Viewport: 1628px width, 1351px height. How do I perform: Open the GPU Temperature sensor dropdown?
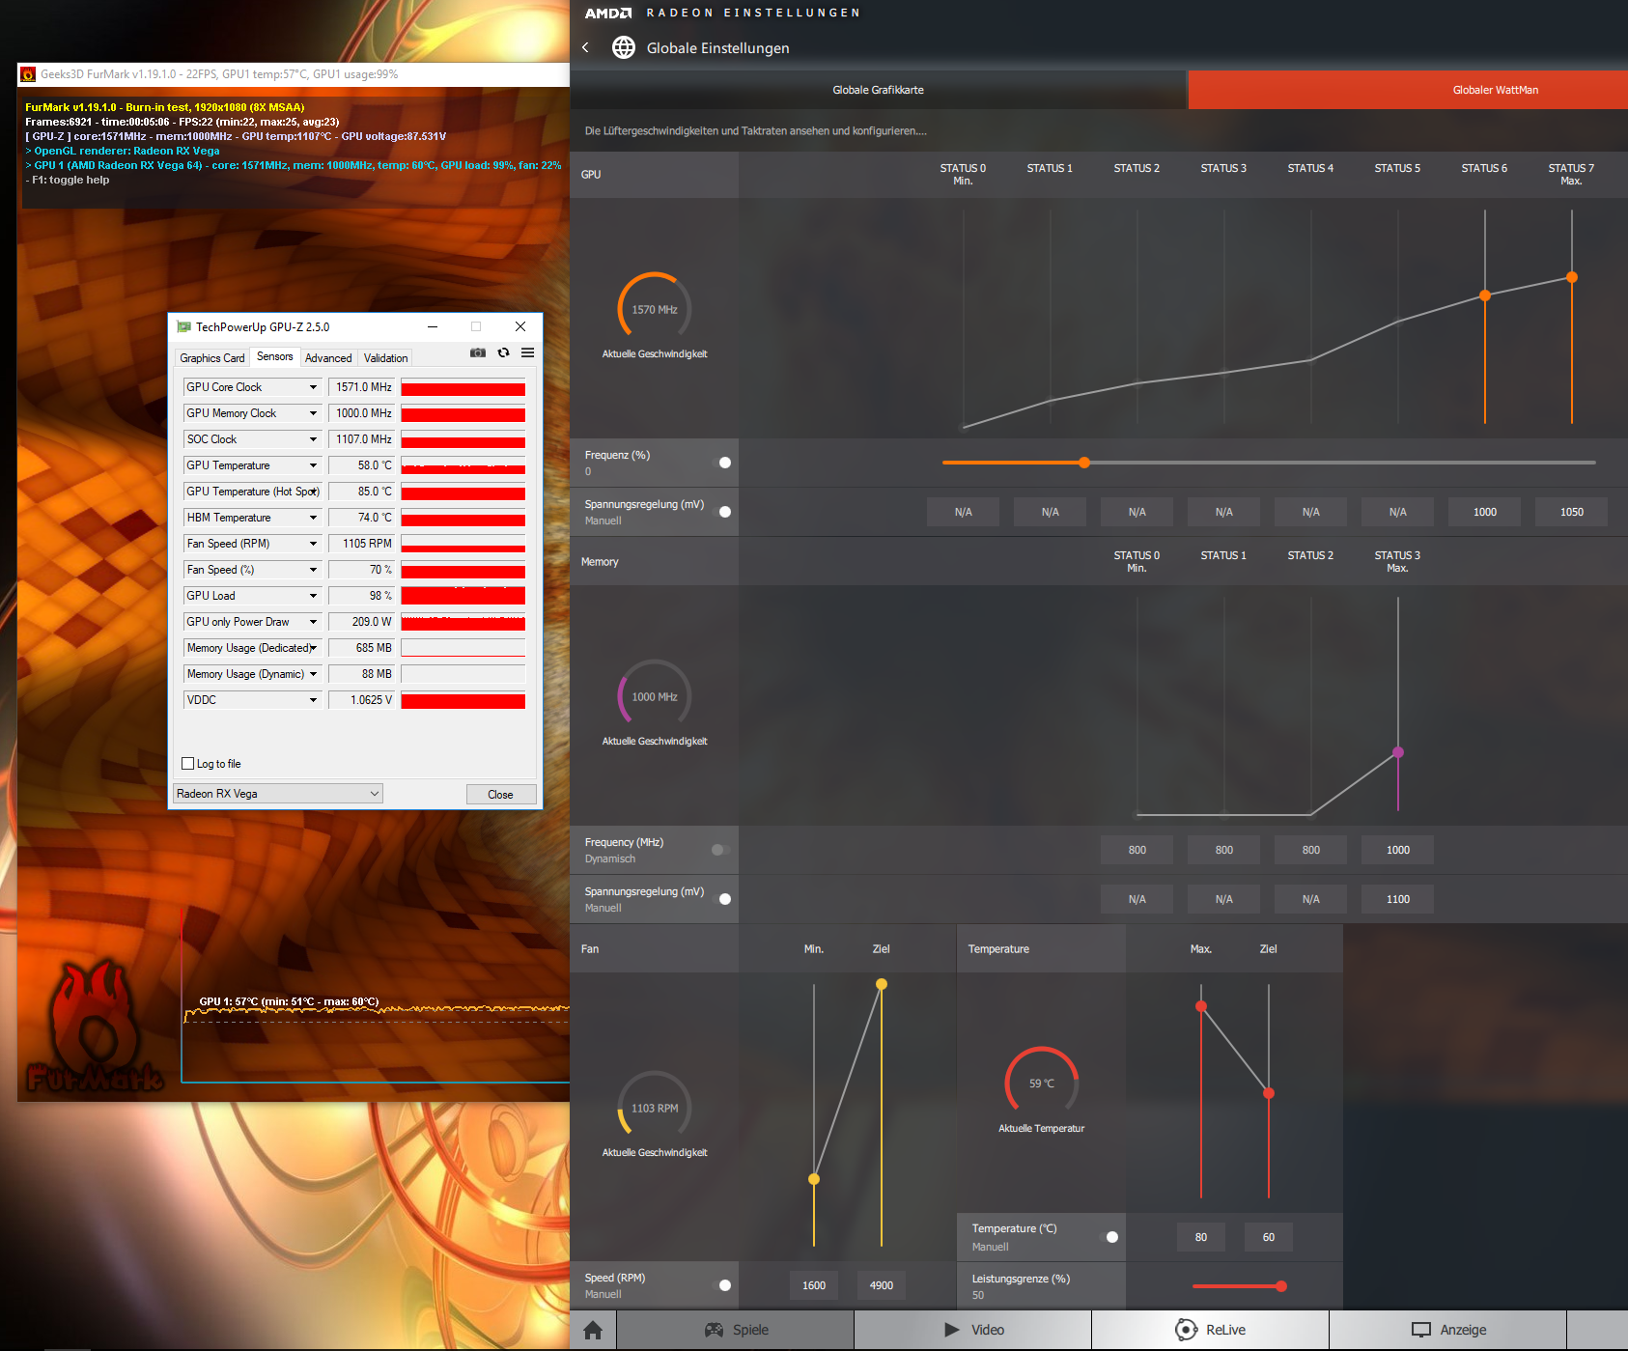click(x=313, y=465)
